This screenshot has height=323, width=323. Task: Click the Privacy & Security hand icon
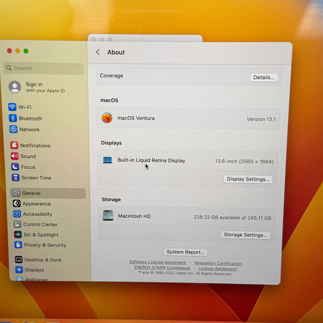click(x=18, y=245)
